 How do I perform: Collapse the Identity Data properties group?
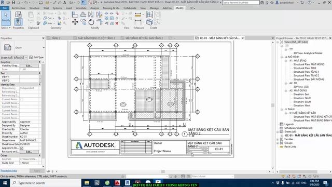39,84
